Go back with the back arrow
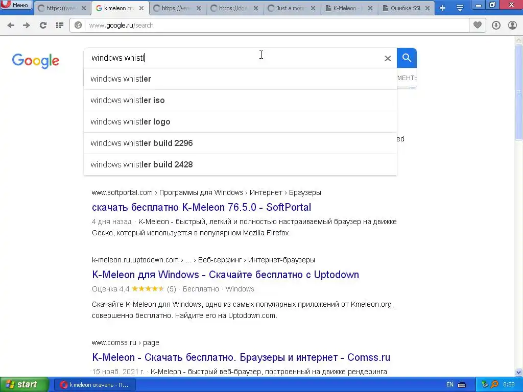This screenshot has height=392, width=523. (11, 26)
